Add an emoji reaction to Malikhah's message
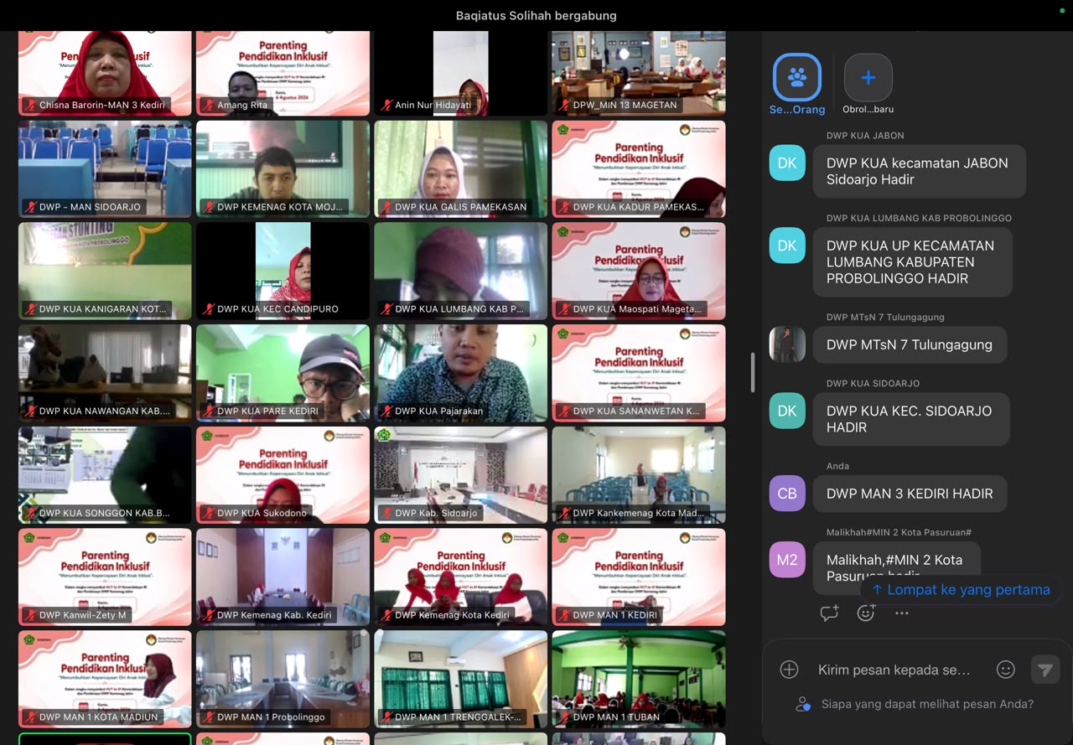Image resolution: width=1073 pixels, height=745 pixels. (x=866, y=613)
